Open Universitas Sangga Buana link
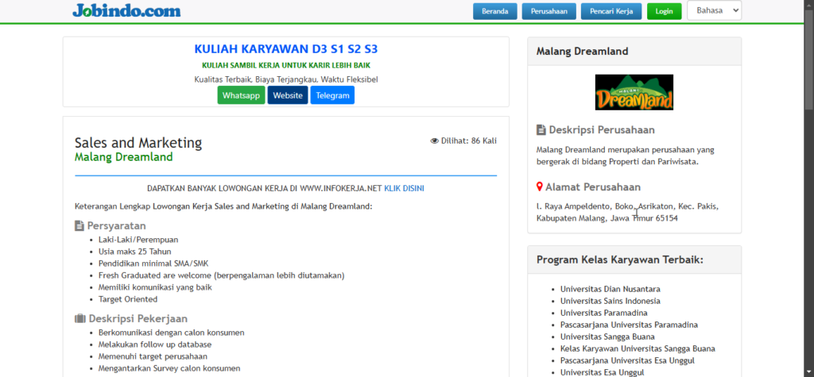The width and height of the screenshot is (814, 377). [607, 337]
